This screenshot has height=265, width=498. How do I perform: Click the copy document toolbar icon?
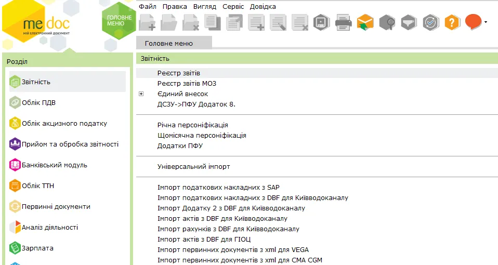[213, 22]
